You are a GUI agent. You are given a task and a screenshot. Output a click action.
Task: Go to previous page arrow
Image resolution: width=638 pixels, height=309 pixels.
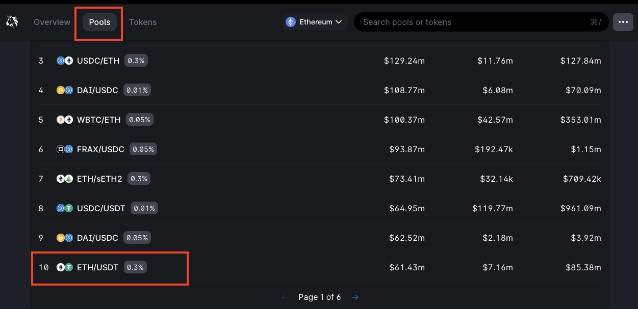point(285,297)
